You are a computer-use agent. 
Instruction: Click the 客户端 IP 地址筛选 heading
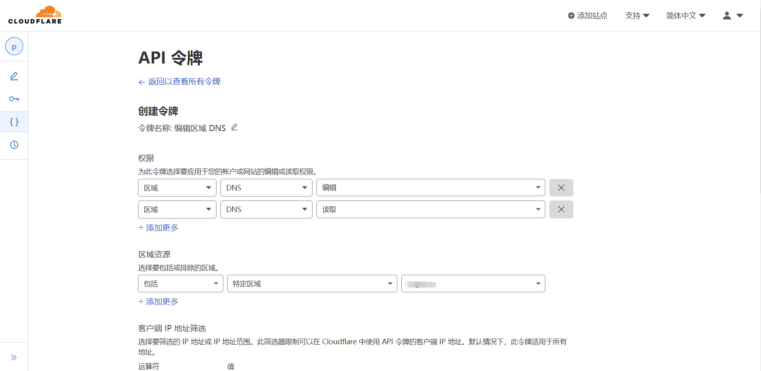(172, 328)
